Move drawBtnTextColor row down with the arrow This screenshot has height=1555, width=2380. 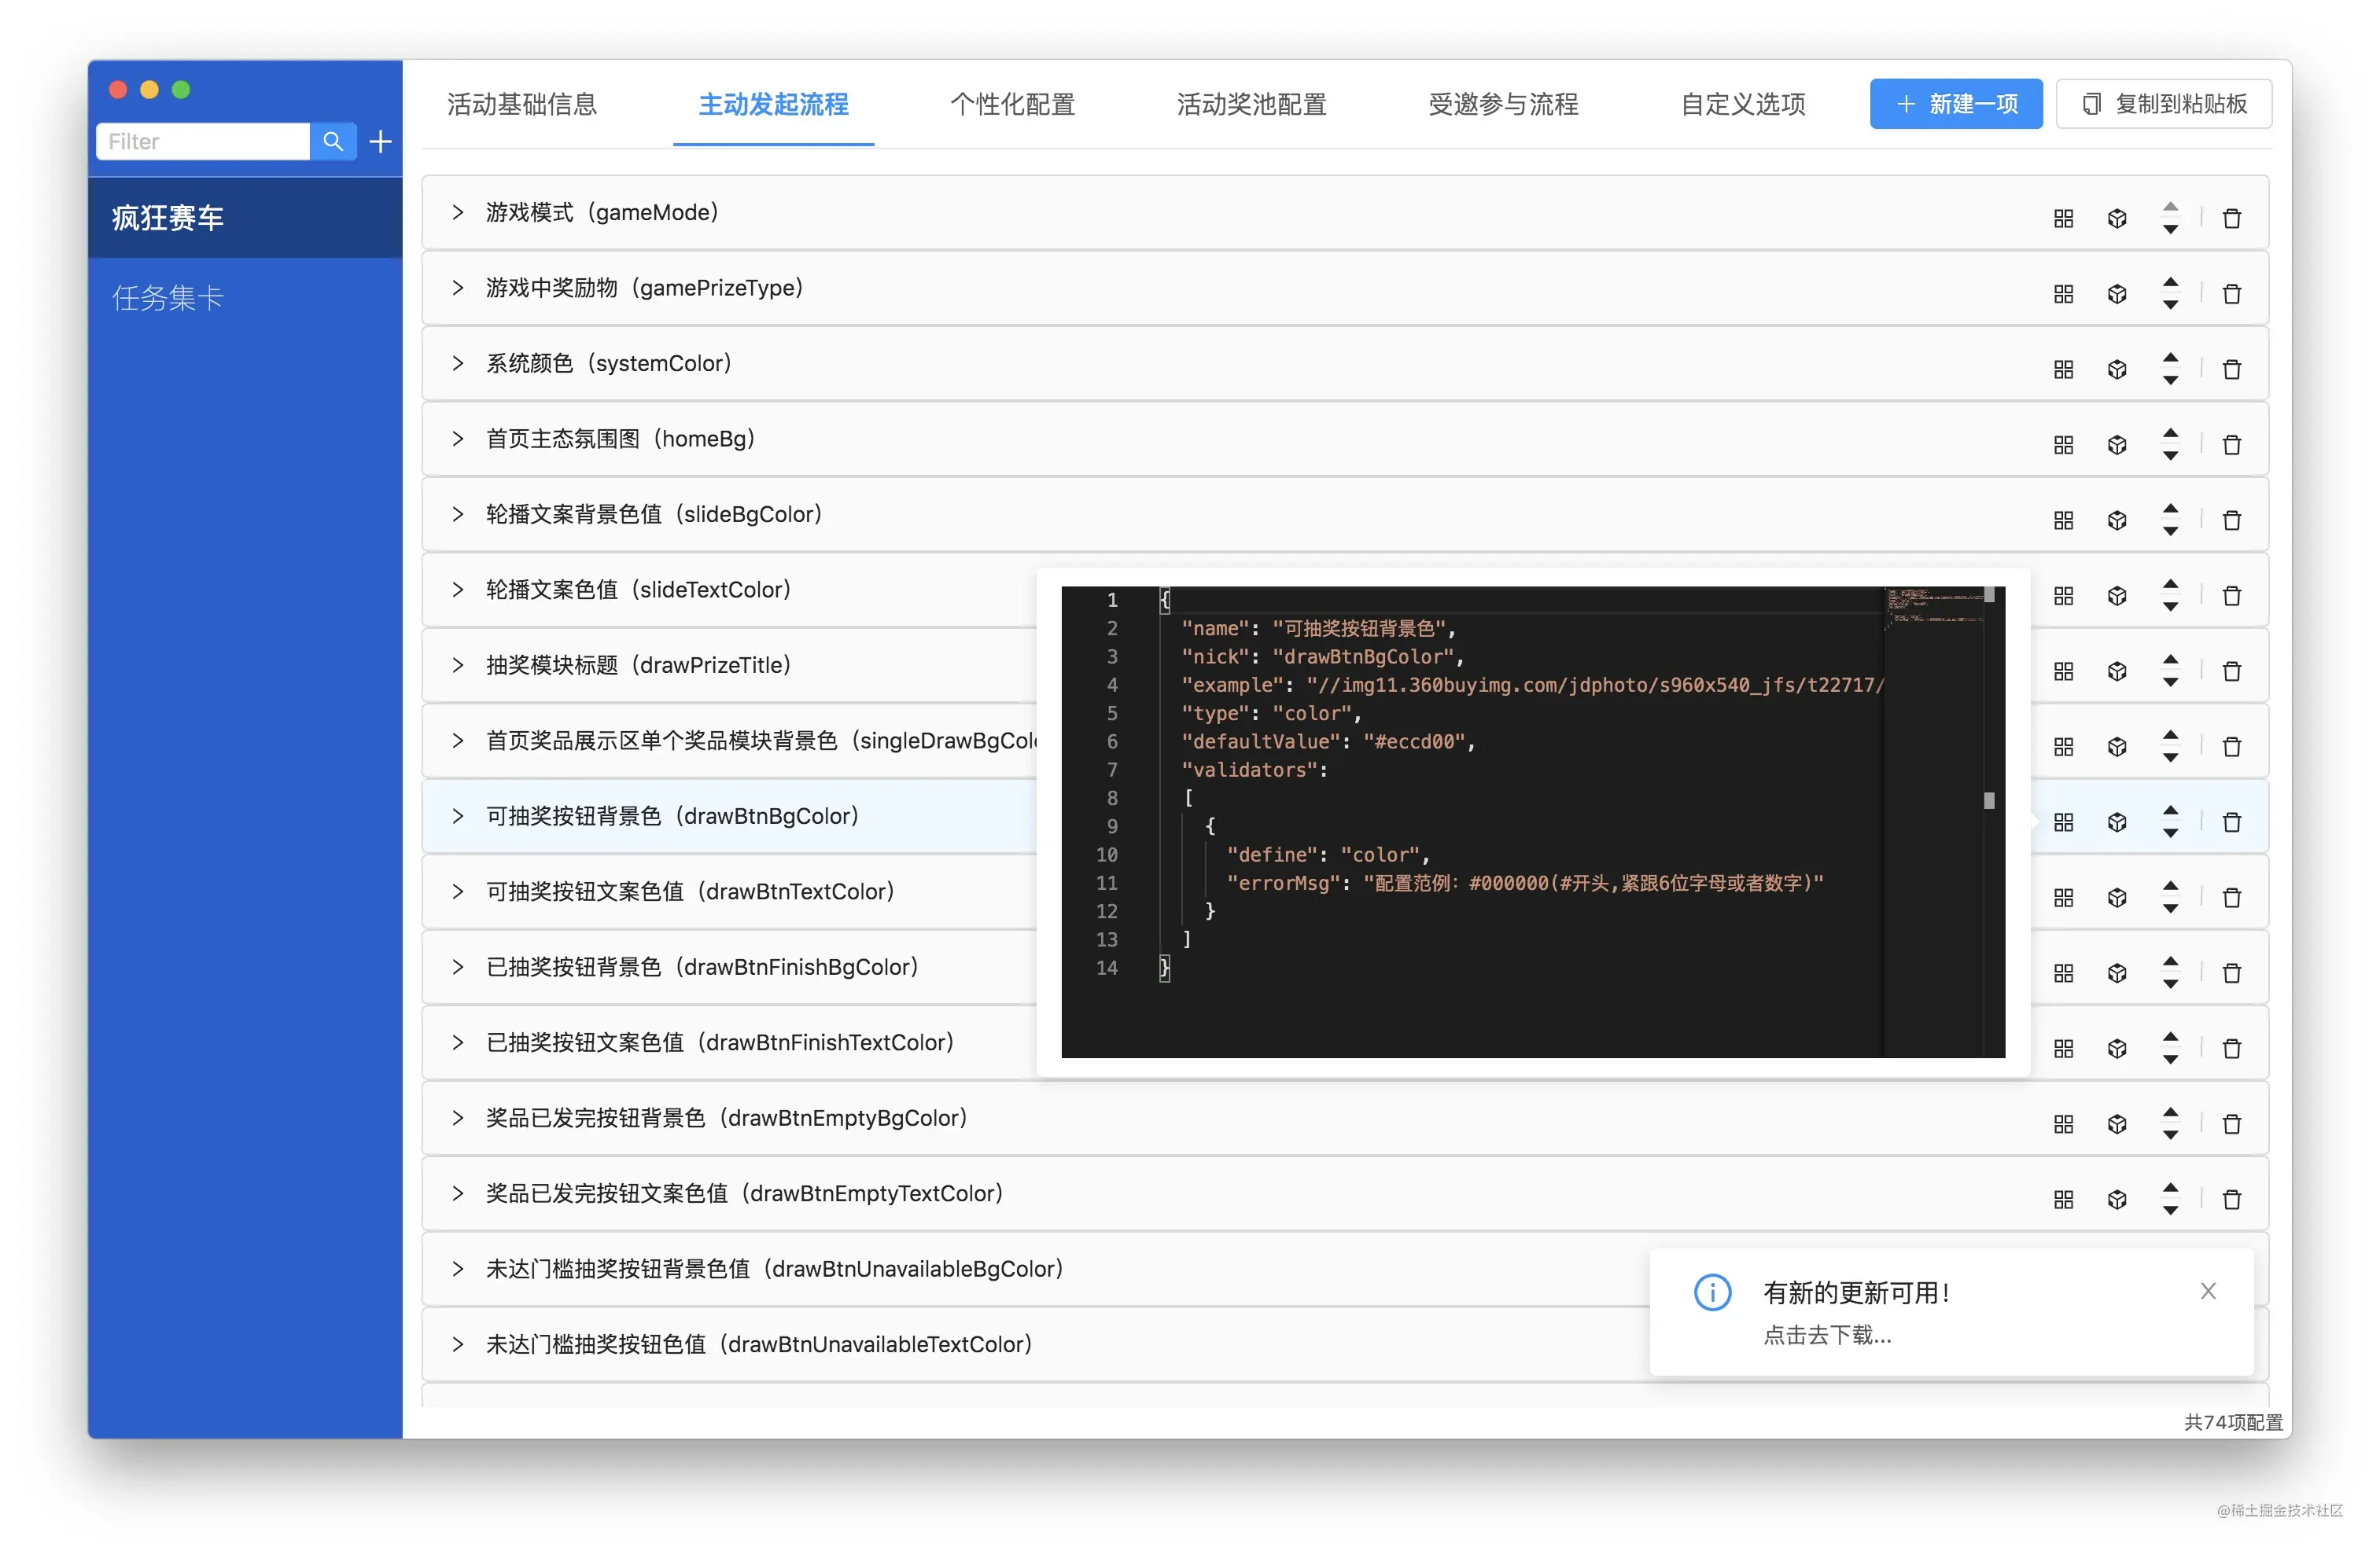tap(2170, 909)
